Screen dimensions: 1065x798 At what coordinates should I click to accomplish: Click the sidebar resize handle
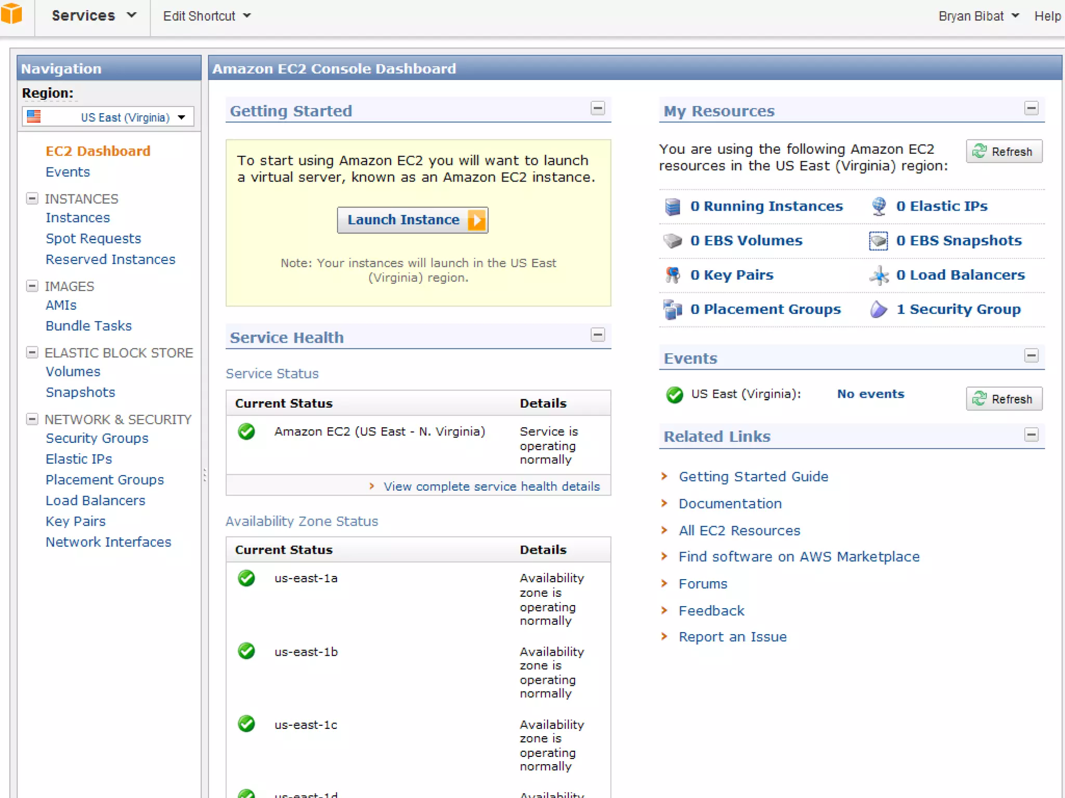204,475
